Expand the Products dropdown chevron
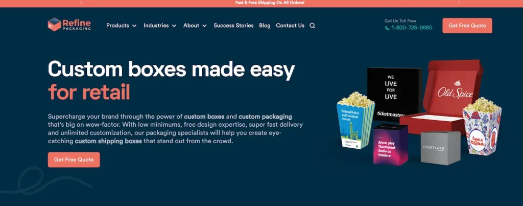Image resolution: width=523 pixels, height=206 pixels. [x=134, y=26]
